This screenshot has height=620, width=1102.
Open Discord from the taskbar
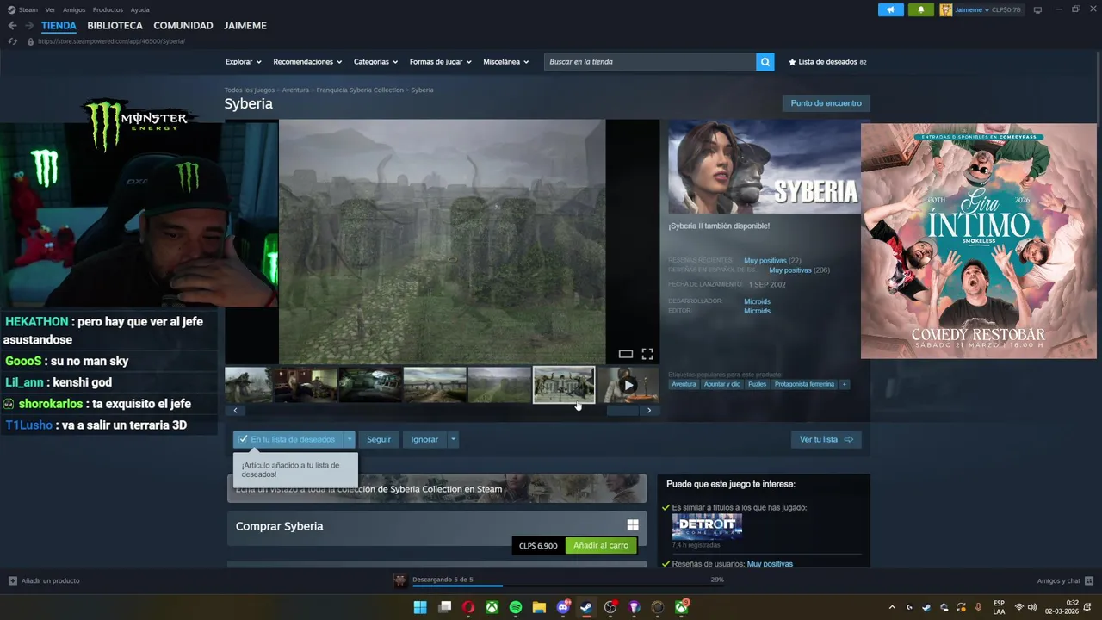[563, 607]
